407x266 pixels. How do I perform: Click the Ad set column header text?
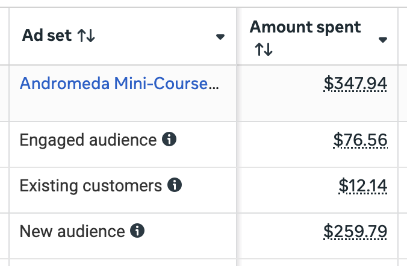pyautogui.click(x=48, y=36)
